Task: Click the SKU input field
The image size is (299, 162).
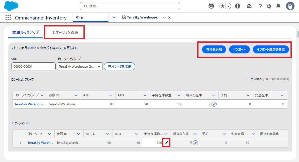Action: pos(33,67)
